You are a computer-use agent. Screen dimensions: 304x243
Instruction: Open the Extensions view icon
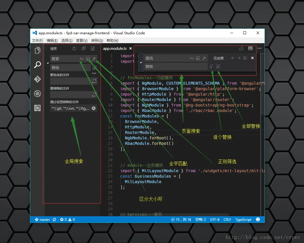(x=37, y=108)
